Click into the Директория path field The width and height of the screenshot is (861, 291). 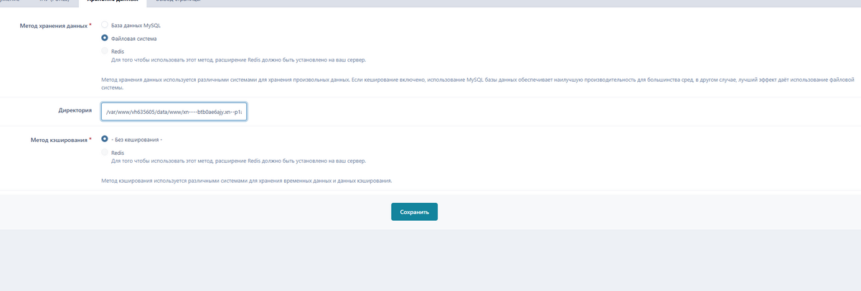[x=174, y=112]
